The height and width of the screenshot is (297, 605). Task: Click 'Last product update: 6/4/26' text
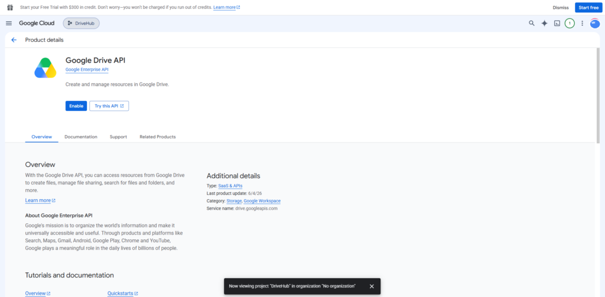235,193
